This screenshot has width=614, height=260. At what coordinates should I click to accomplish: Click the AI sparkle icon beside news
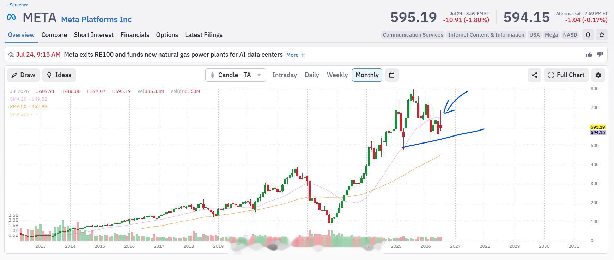[11, 55]
